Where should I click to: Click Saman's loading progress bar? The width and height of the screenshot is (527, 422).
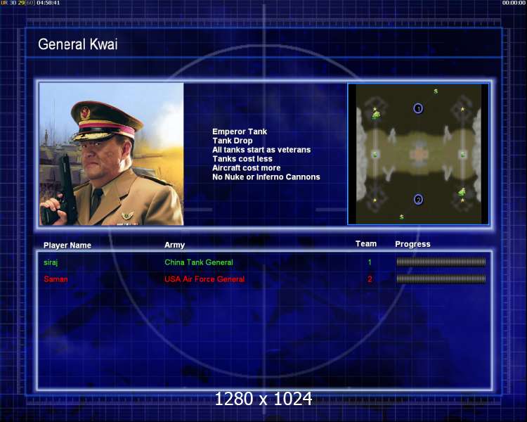coord(441,279)
